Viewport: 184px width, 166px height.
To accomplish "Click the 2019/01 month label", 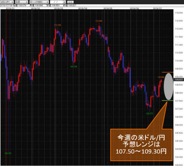I will click(10, 9).
